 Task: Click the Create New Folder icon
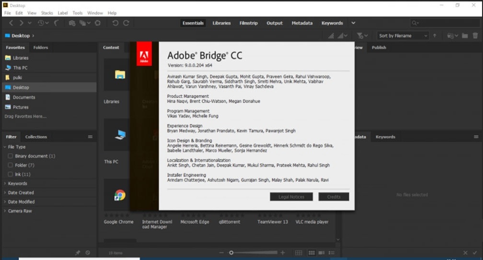pos(465,35)
